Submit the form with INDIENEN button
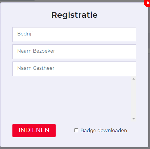Image resolution: width=150 pixels, height=149 pixels. pos(34,130)
